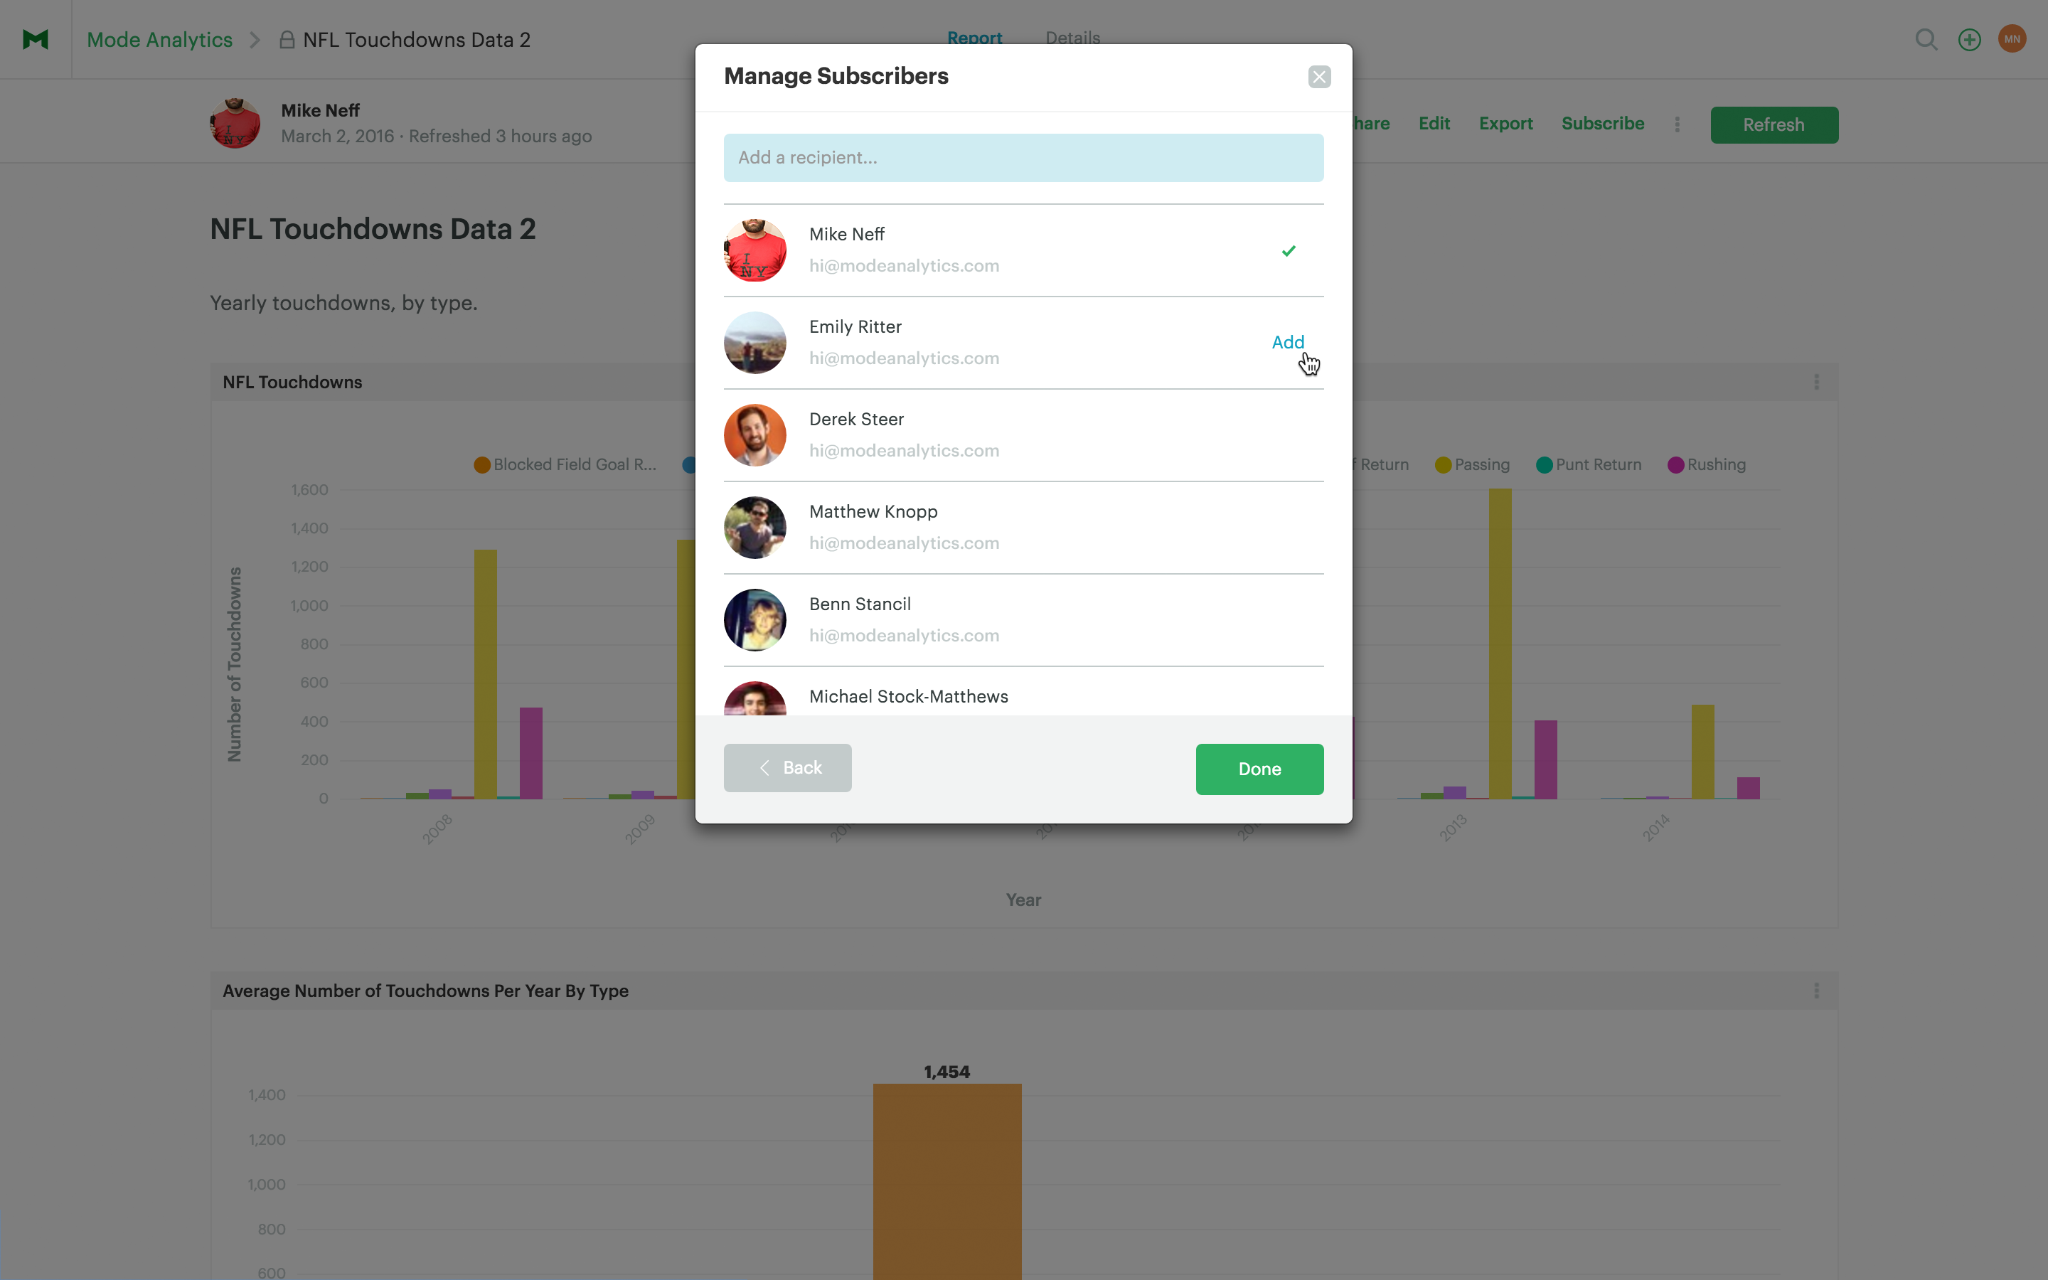Select the Details tab at the top
The image size is (2048, 1280).
click(1072, 37)
